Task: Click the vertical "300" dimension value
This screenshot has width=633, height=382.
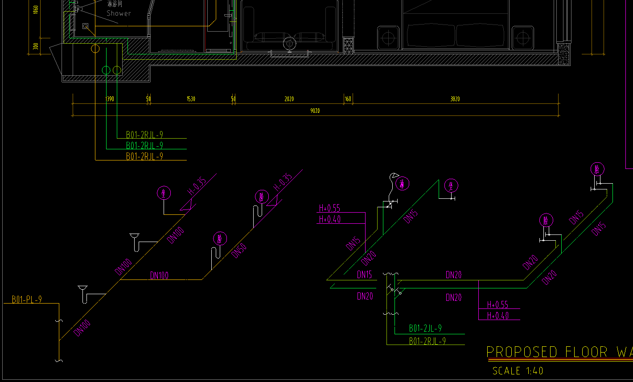Action: coord(36,46)
